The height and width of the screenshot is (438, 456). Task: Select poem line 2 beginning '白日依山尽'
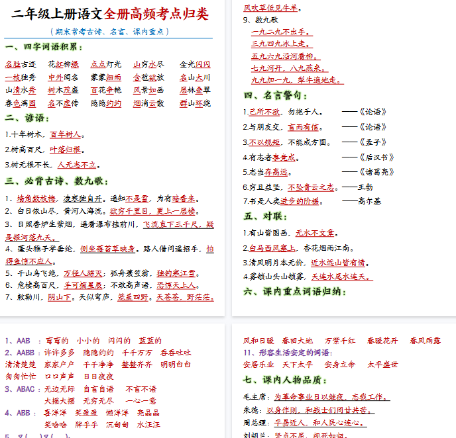click(x=102, y=211)
